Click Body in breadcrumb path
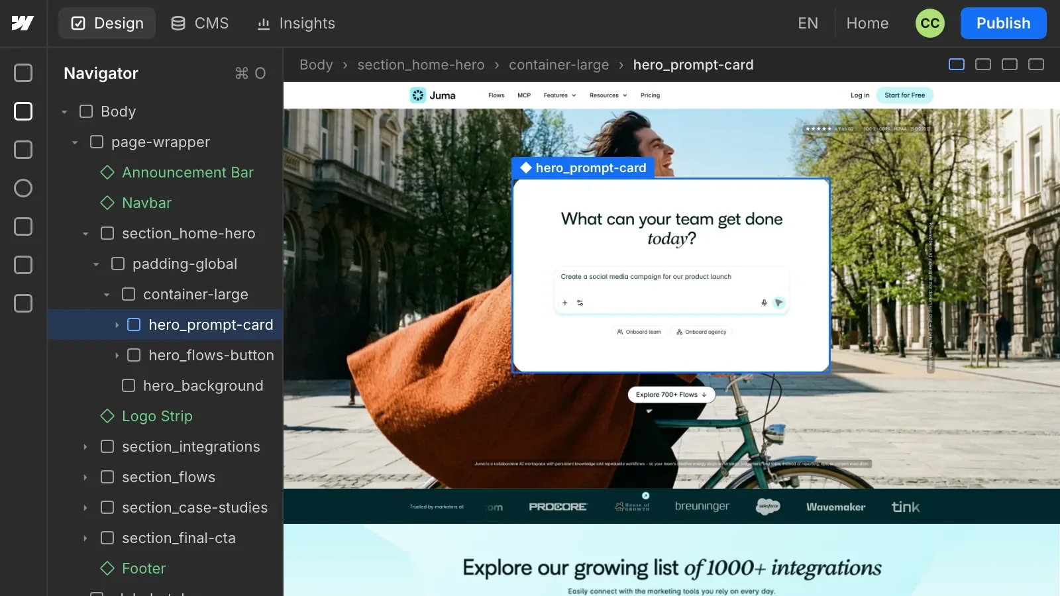 [316, 65]
